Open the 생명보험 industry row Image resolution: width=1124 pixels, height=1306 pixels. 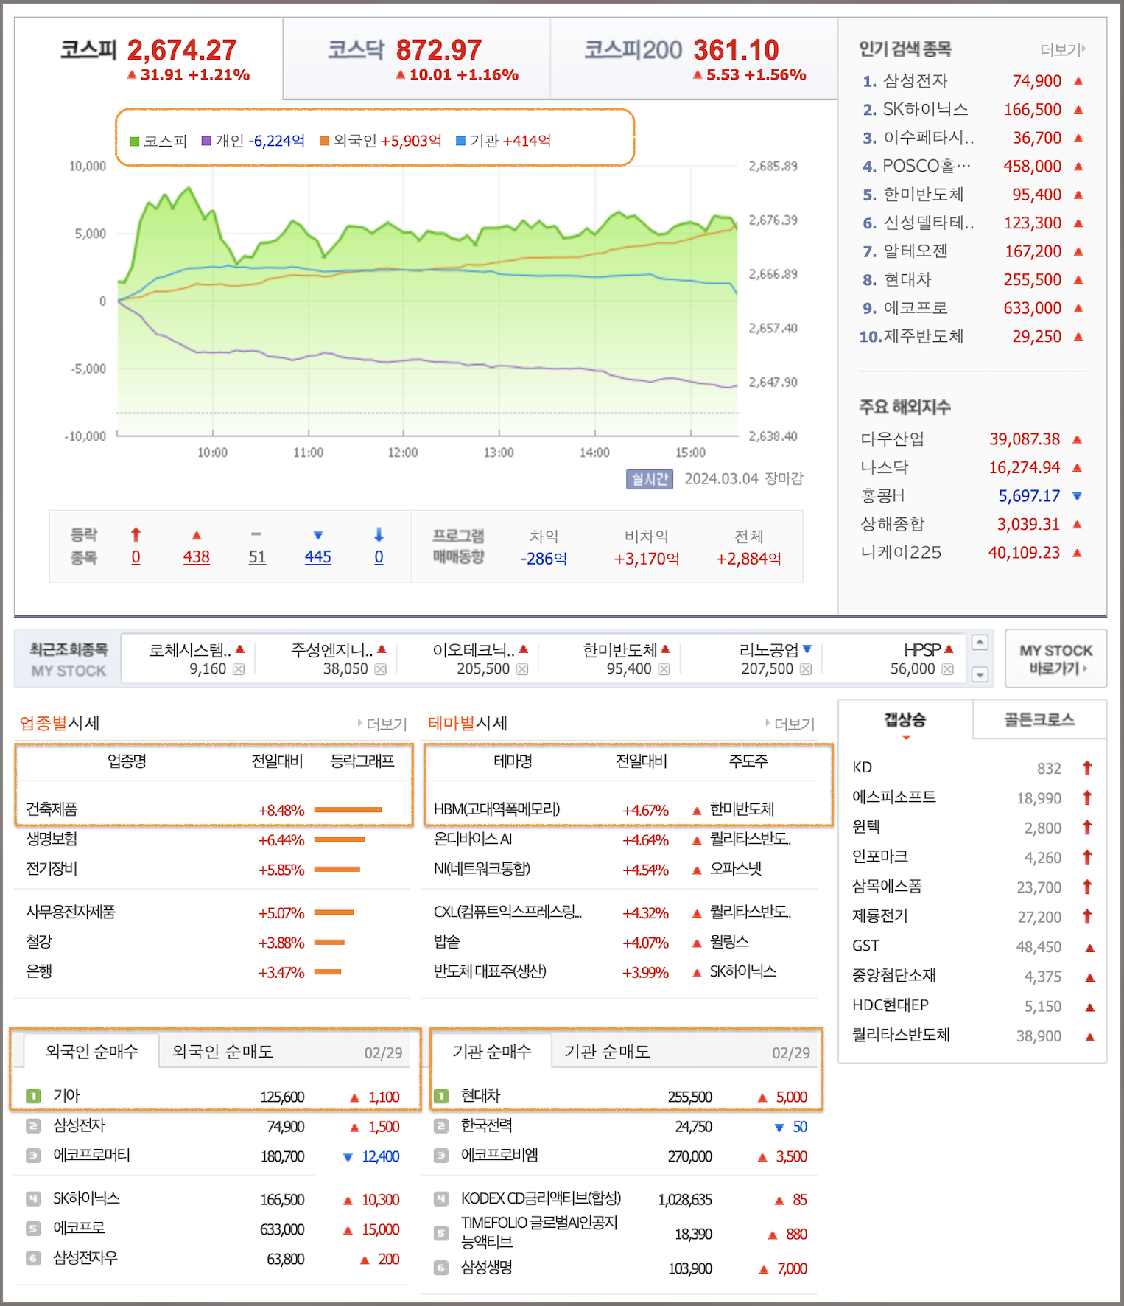(52, 839)
